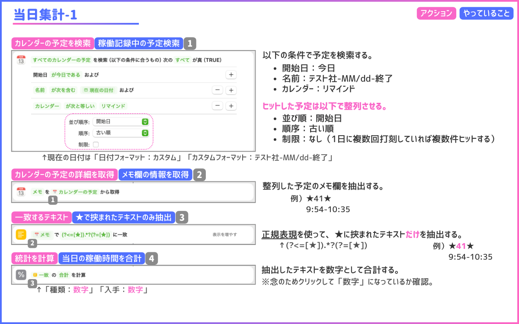Change the 合計 operation token
This screenshot has height=324, width=519.
pyautogui.click(x=64, y=275)
